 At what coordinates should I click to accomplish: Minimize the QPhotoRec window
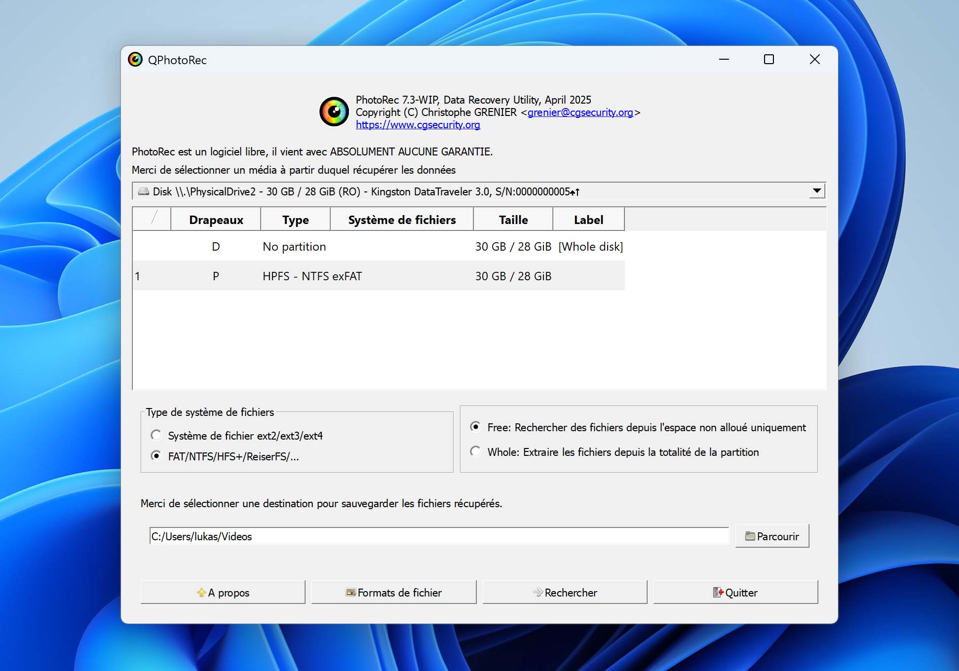pyautogui.click(x=724, y=60)
